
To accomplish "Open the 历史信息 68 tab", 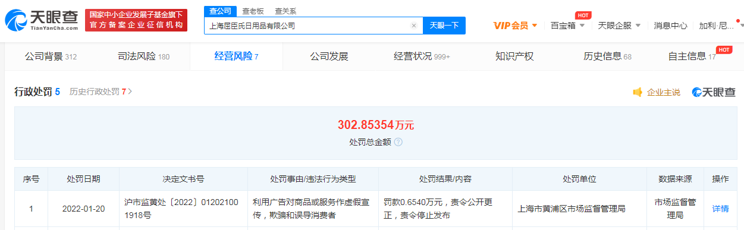I will point(607,57).
